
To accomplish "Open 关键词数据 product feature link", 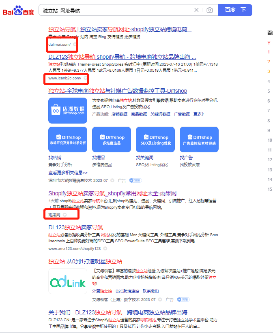I will [x=160, y=114].
